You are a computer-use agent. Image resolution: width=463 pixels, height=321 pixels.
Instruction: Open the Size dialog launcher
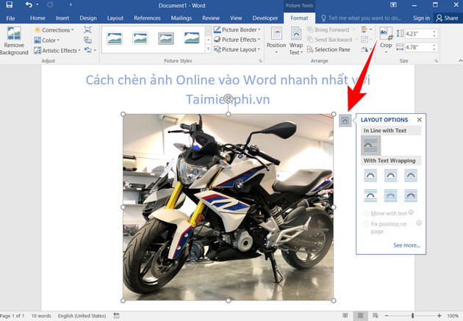point(436,61)
